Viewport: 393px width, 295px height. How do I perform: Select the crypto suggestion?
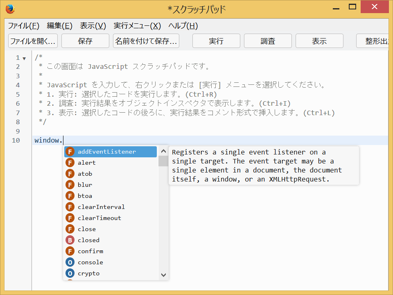coord(111,273)
